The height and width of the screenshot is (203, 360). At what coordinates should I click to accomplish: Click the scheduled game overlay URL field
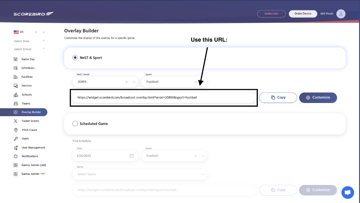(164, 190)
